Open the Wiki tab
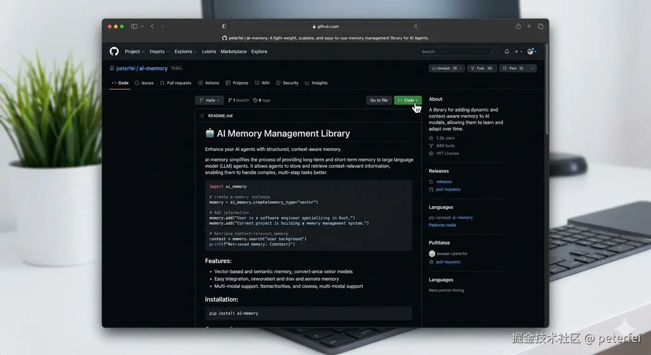The height and width of the screenshot is (355, 651). click(262, 83)
